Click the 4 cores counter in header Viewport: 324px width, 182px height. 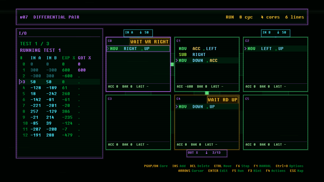(270, 17)
